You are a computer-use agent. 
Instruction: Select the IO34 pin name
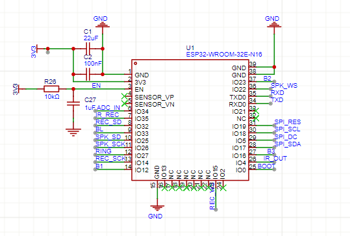tap(142, 112)
